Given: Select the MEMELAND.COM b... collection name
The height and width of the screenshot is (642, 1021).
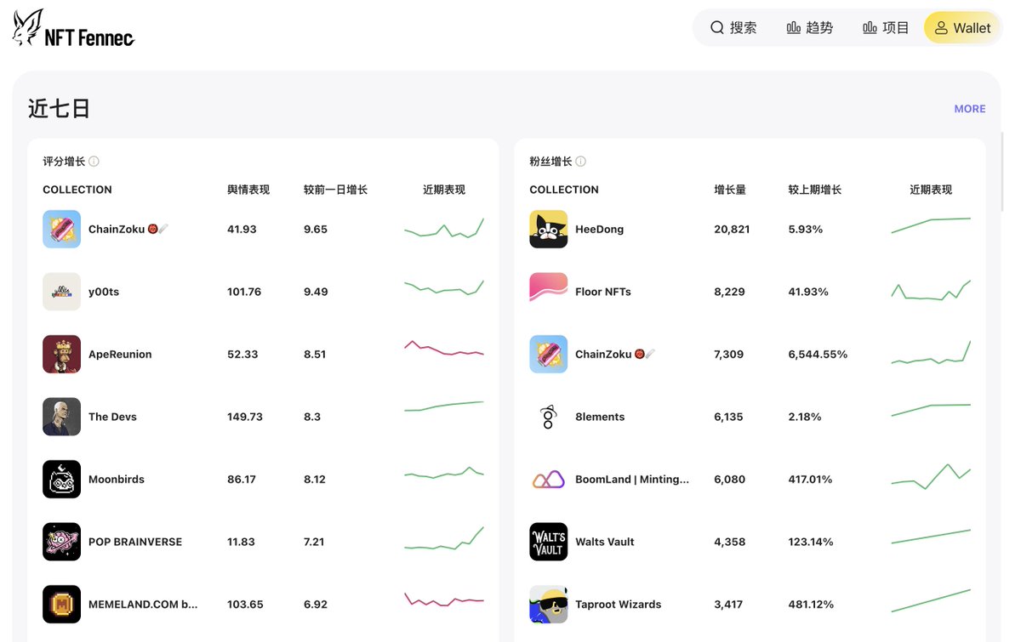Looking at the screenshot, I should tap(143, 605).
